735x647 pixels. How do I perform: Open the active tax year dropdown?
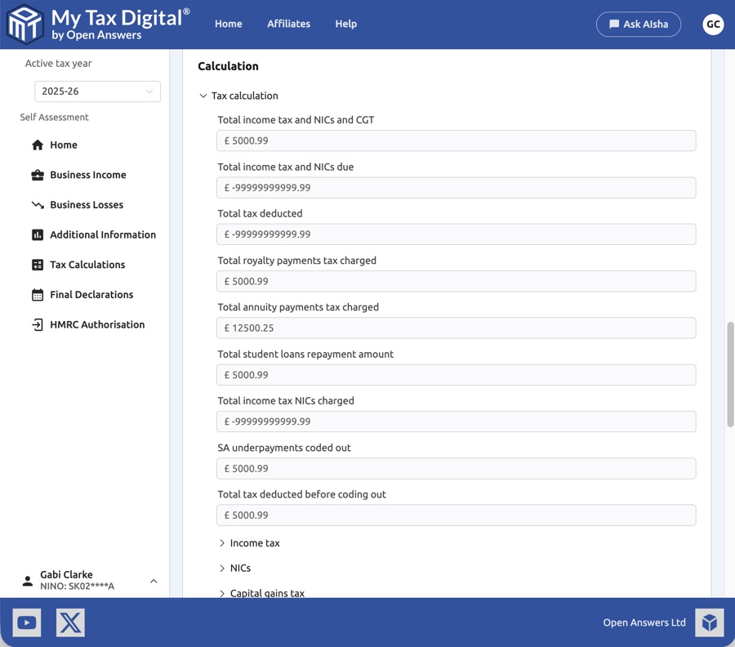96,91
